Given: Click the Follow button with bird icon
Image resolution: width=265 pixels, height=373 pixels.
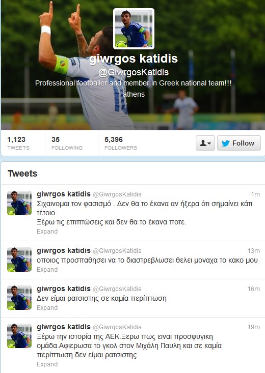Looking at the screenshot, I should [239, 143].
